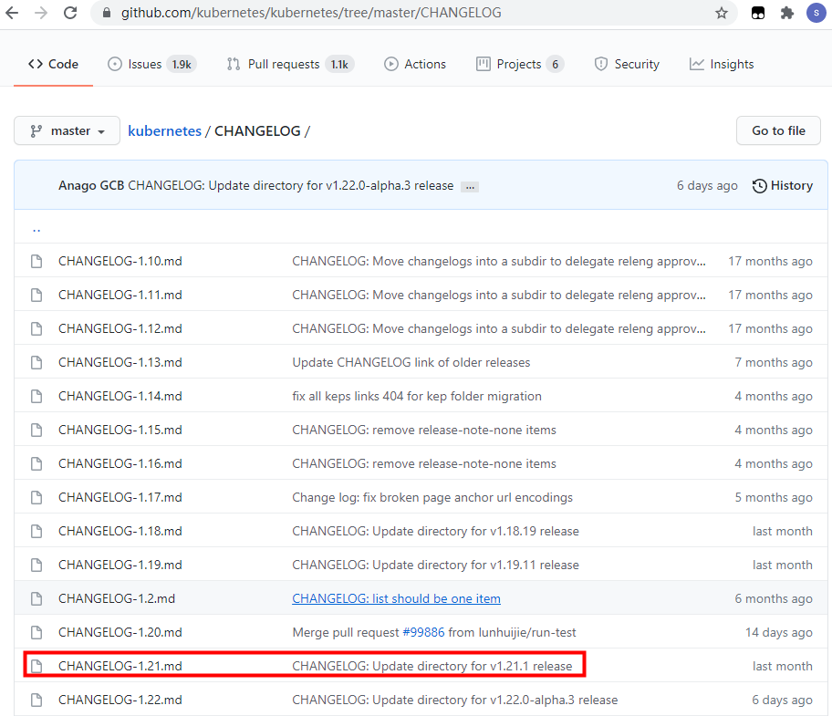Screen dimensions: 832x716
Task: Reload the page with the refresh icon
Action: 71,13
